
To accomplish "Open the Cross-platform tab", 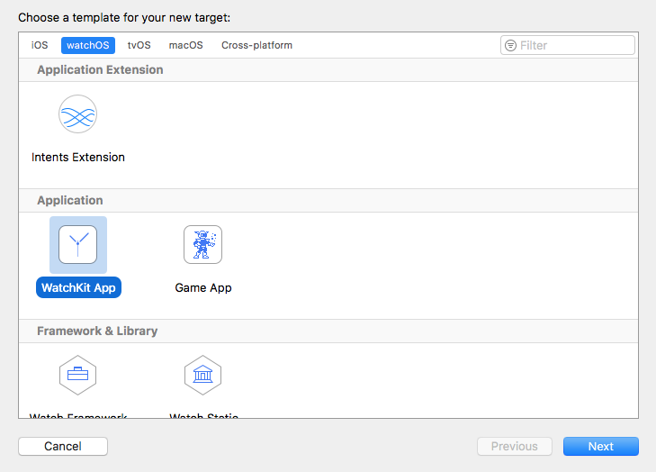I will (x=256, y=45).
